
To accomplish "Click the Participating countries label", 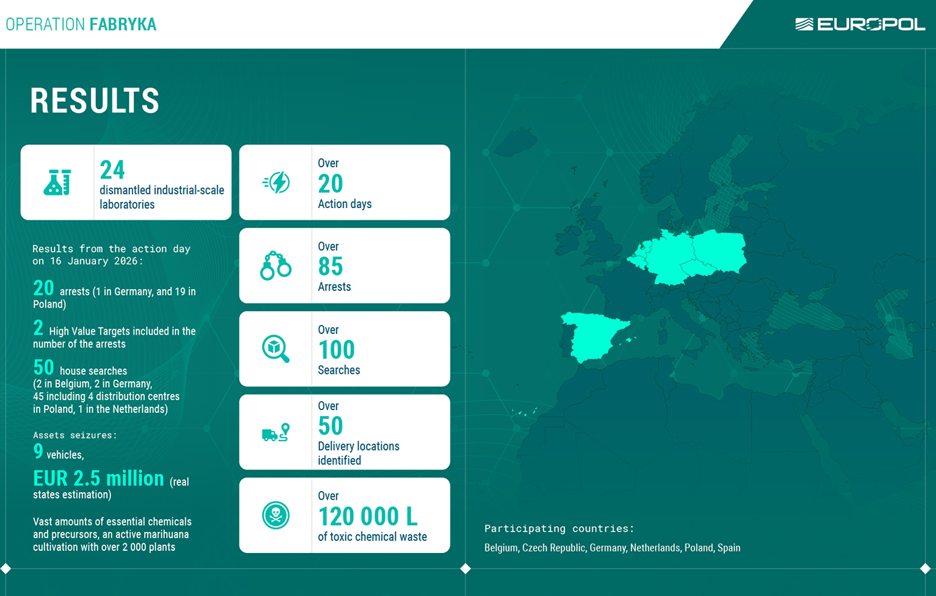I will point(559,529).
